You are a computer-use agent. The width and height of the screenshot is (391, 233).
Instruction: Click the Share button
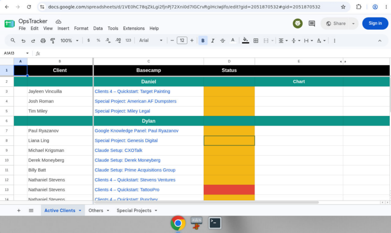pos(336,23)
